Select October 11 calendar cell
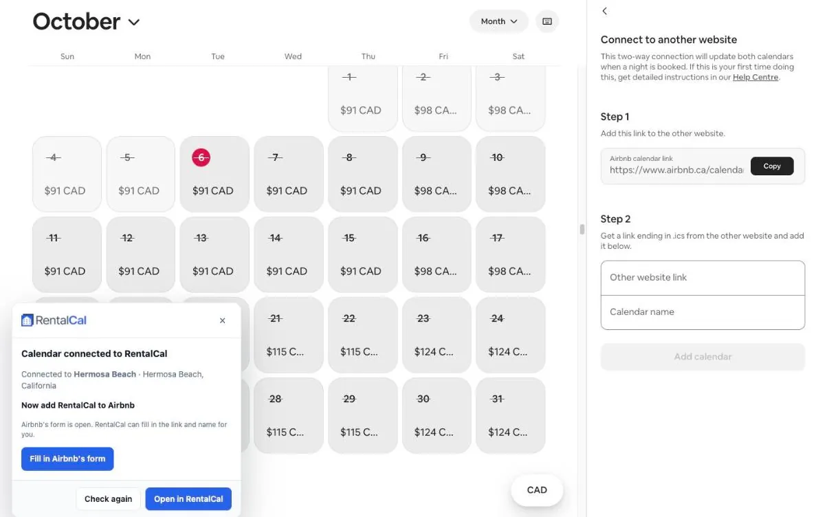The width and height of the screenshot is (827, 517). tap(67, 254)
